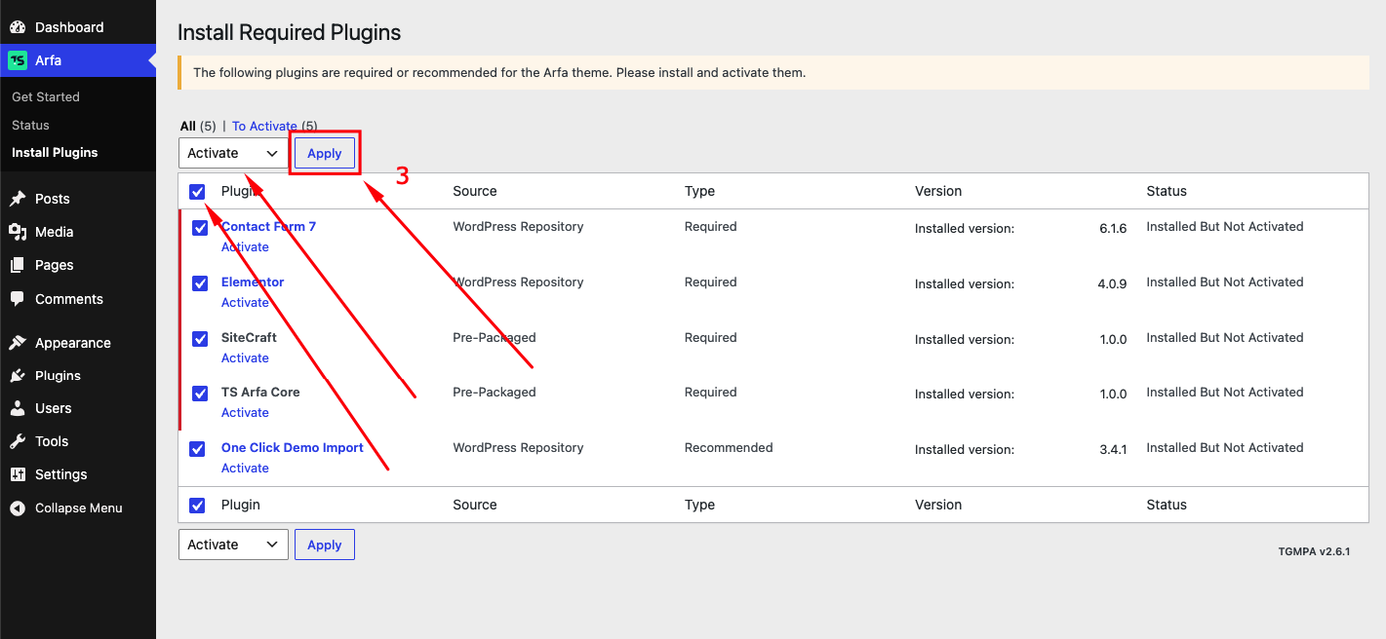Click the Type column header at the top

click(x=699, y=191)
